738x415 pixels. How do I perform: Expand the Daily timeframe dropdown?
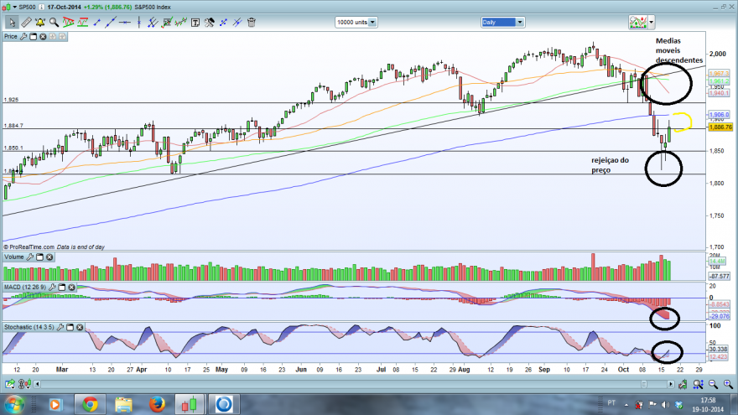click(520, 22)
